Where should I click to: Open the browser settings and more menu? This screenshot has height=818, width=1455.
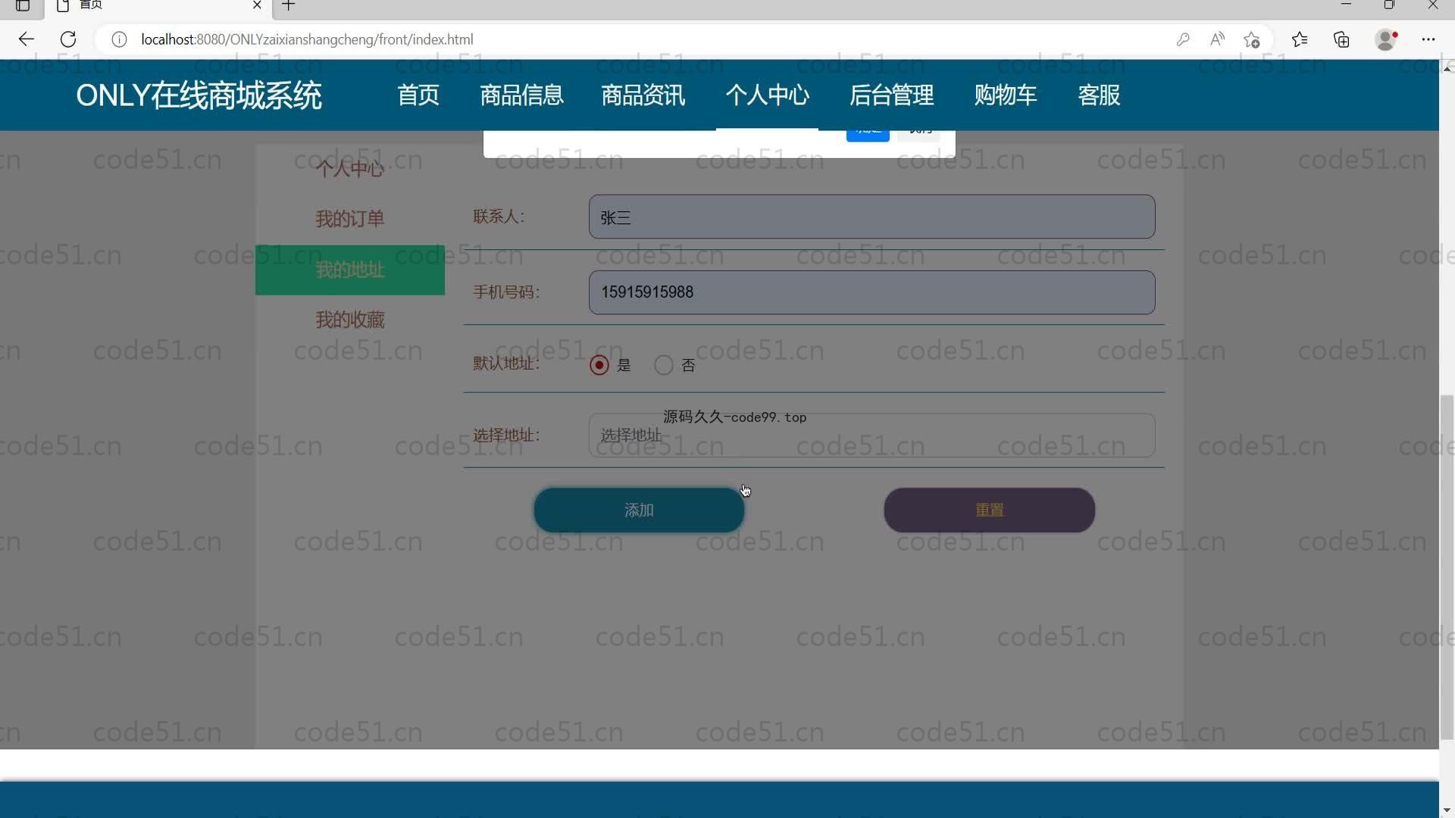[x=1428, y=39]
